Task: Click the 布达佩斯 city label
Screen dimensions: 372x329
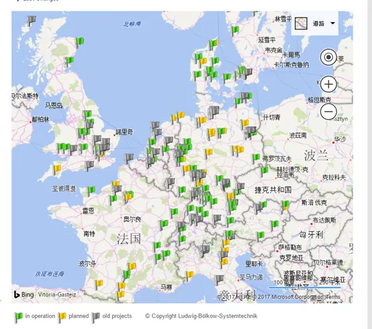Action: click(324, 220)
